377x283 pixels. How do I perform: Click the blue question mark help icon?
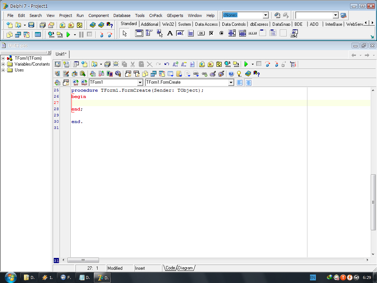pos(231,74)
